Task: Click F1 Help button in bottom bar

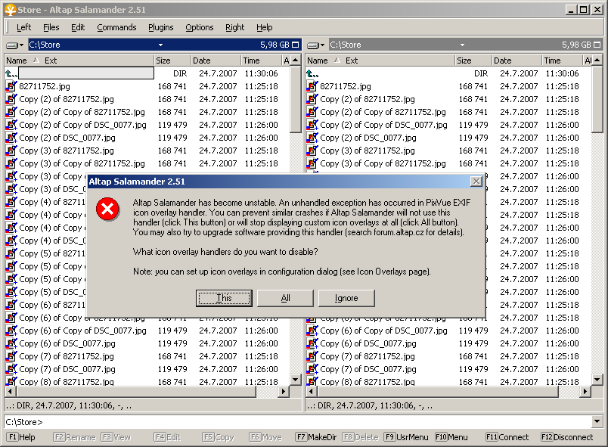Action: pos(22,437)
